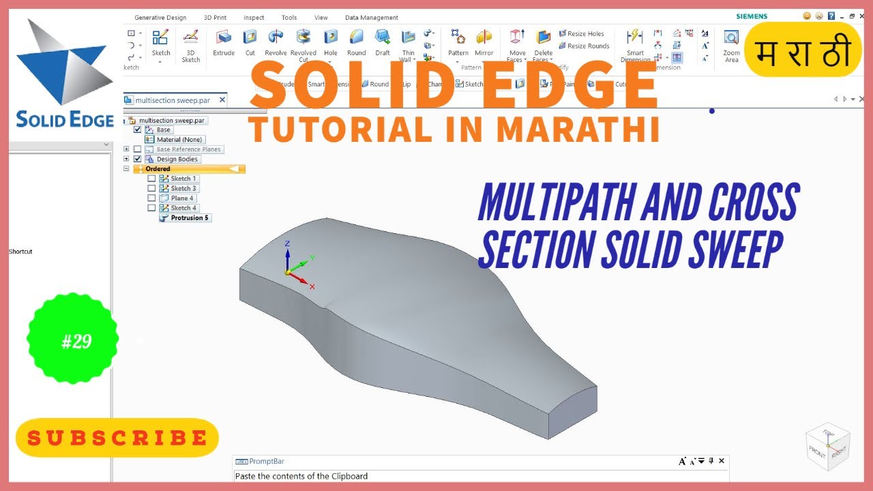Show Sketch 1 via its checkbox

point(151,179)
